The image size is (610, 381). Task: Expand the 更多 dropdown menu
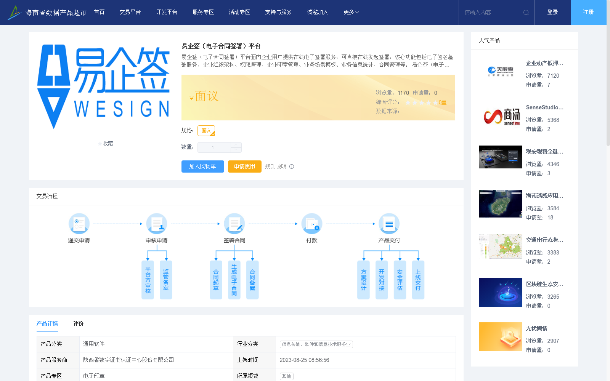351,12
